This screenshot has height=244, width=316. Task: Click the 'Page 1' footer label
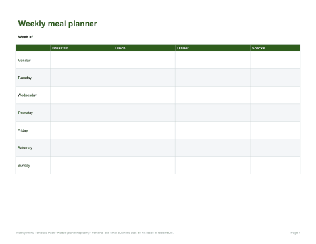pyautogui.click(x=296, y=233)
